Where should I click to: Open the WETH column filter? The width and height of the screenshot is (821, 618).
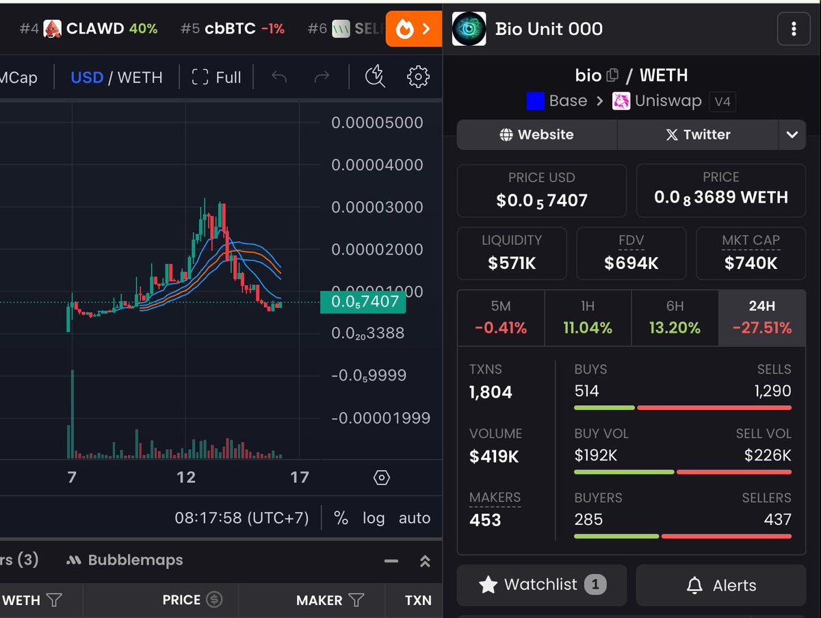click(x=54, y=600)
